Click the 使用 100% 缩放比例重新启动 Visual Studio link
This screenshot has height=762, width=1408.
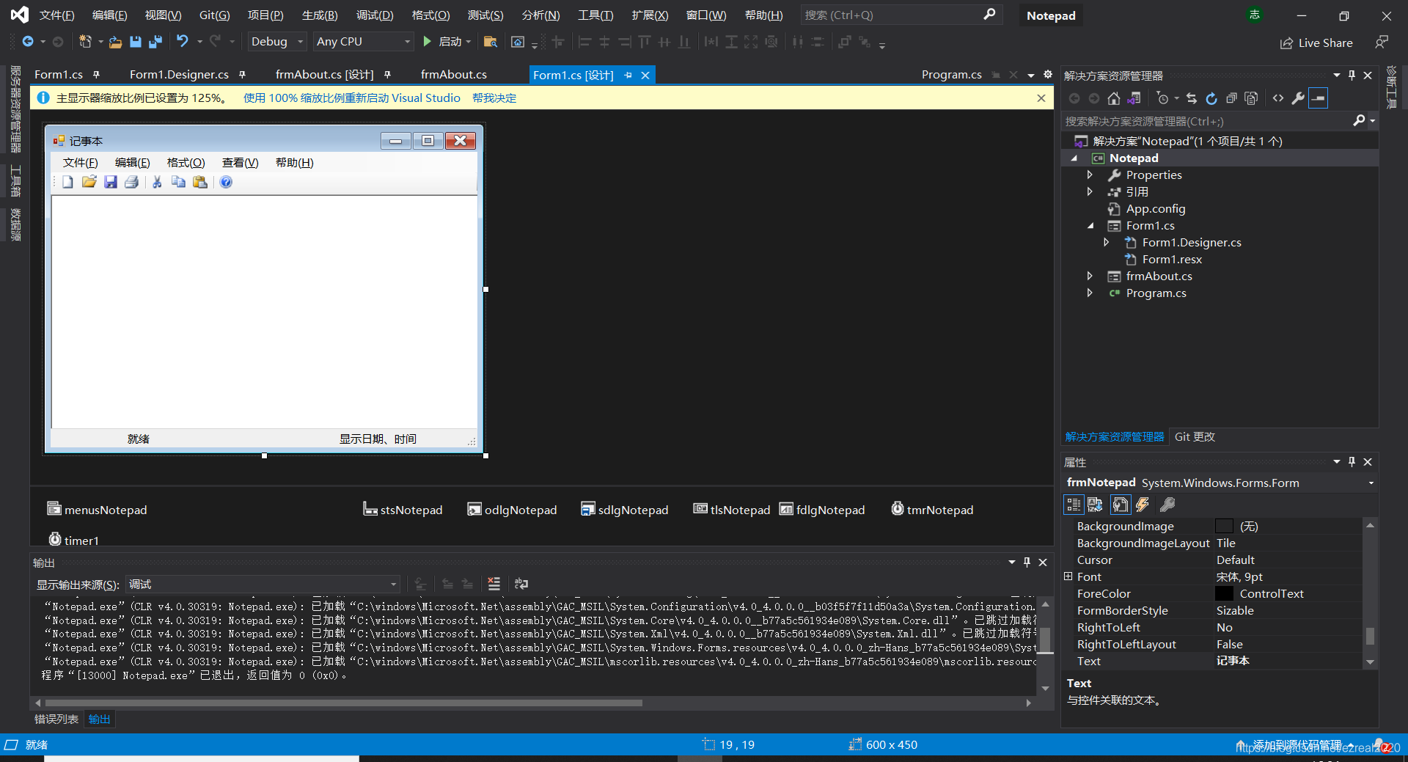click(352, 98)
